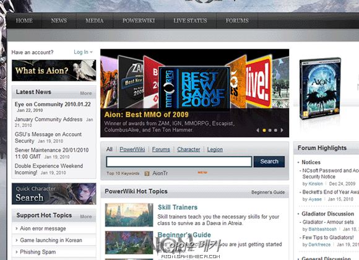Select the Forums search tab
This screenshot has height=260, width=359.
click(x=161, y=149)
